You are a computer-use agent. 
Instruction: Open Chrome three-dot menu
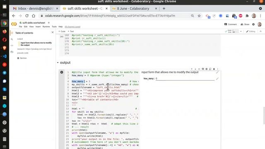(x=260, y=16)
